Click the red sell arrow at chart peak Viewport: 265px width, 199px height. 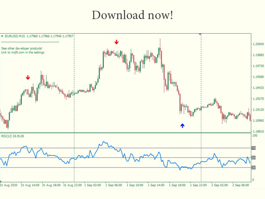coord(117,42)
